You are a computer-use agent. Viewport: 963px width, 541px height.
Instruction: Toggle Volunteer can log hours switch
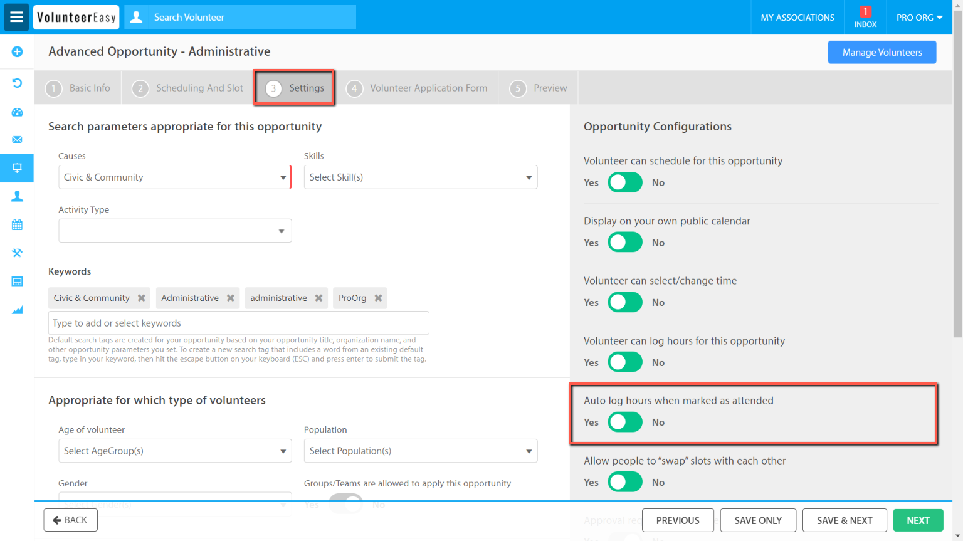(625, 362)
